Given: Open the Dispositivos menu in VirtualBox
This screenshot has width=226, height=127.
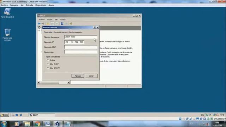Looking at the screenshot, I should 41,5.
